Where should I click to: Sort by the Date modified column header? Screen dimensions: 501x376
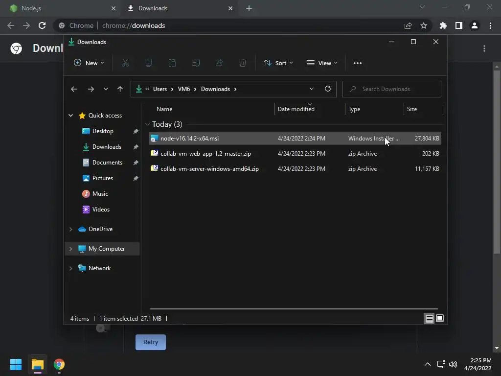click(x=310, y=109)
